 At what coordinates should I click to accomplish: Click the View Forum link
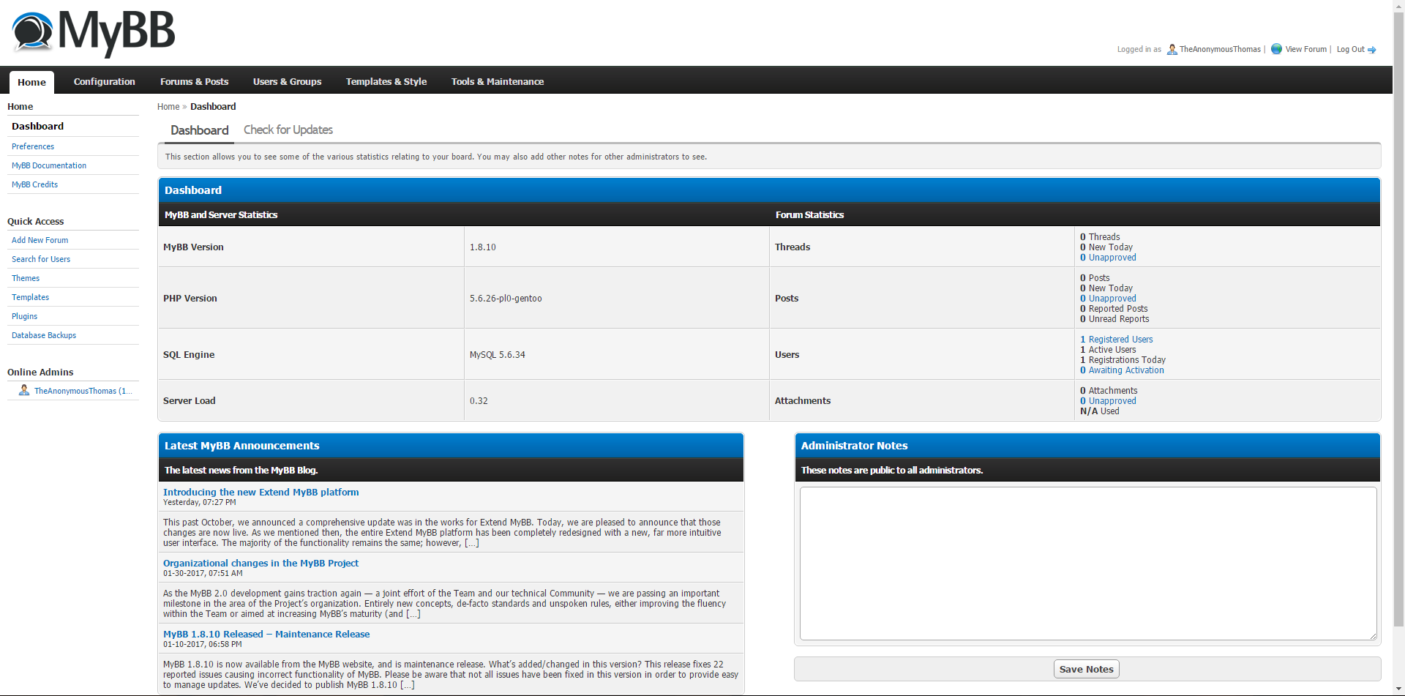point(1305,49)
